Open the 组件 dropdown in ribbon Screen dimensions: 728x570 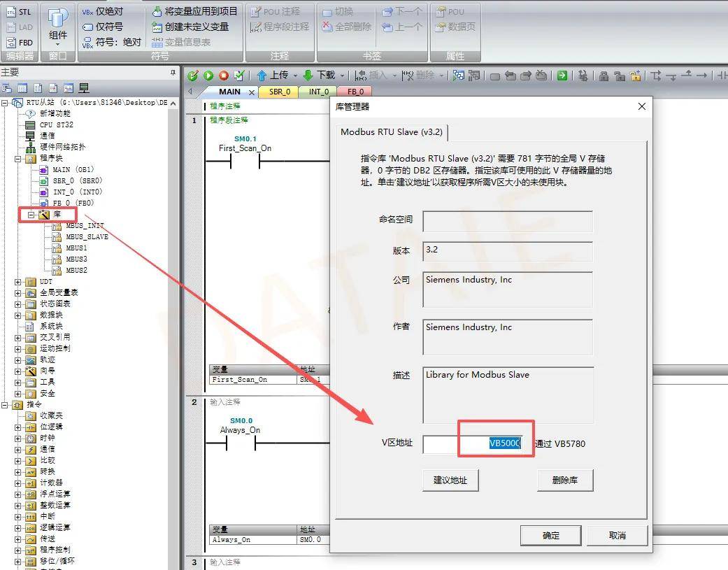58,27
